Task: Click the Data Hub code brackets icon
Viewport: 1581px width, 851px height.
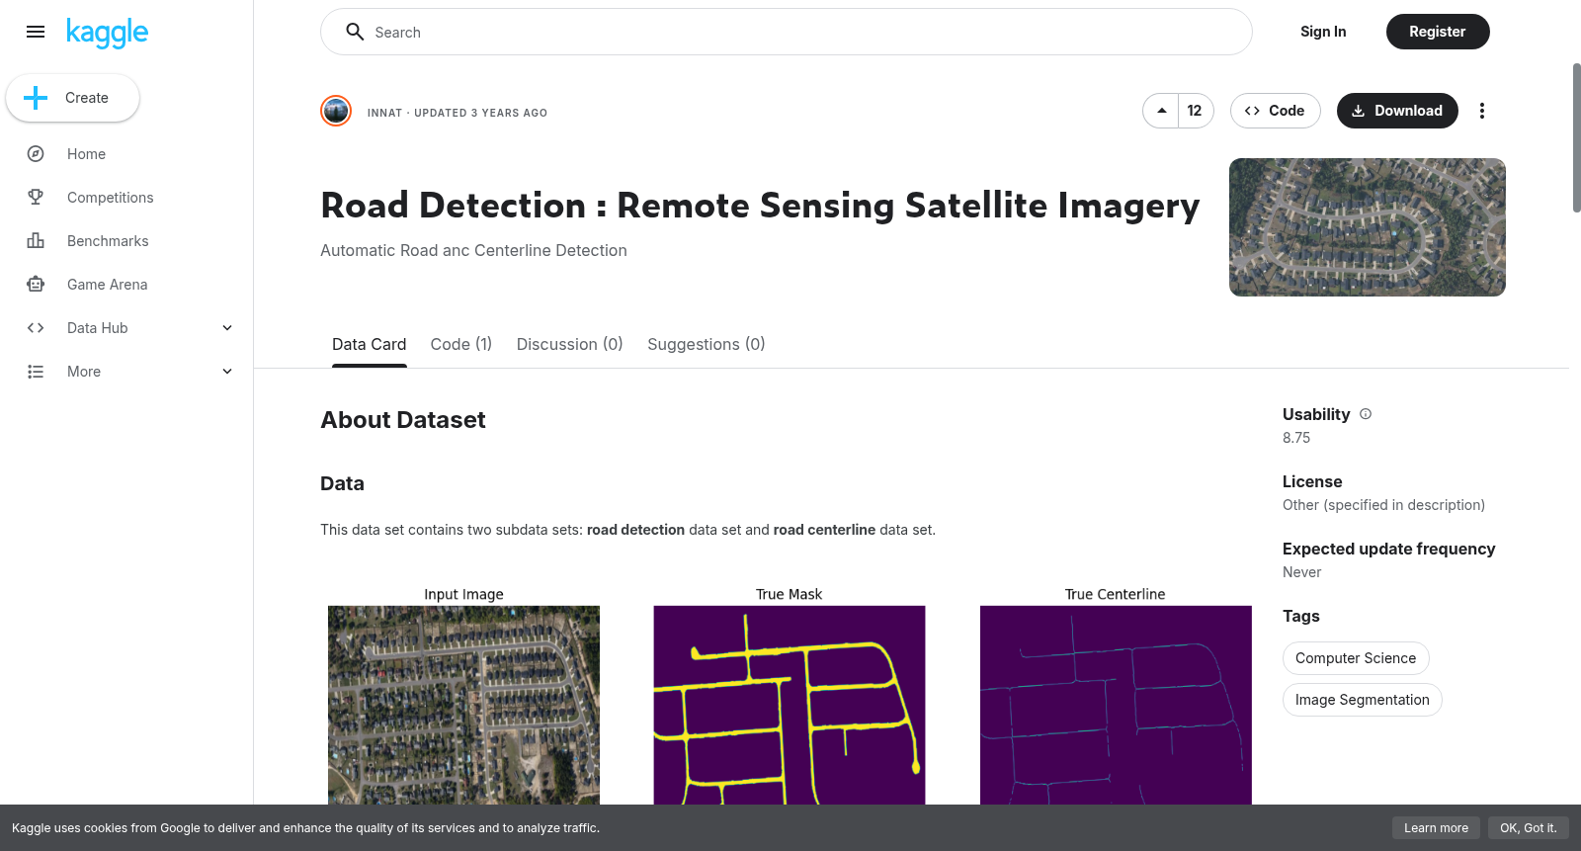Action: (x=36, y=328)
